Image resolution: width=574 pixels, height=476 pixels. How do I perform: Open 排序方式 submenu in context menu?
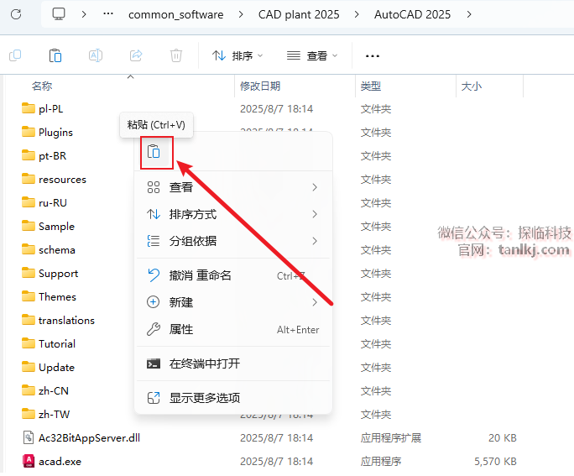pyautogui.click(x=232, y=214)
